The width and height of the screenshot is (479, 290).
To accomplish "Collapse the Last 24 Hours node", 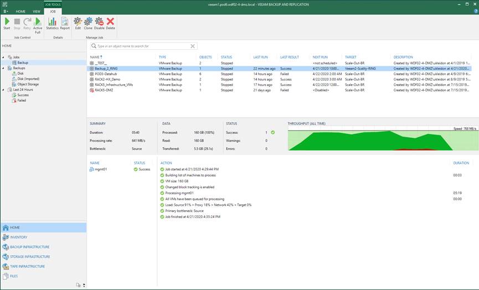I will click(3, 90).
